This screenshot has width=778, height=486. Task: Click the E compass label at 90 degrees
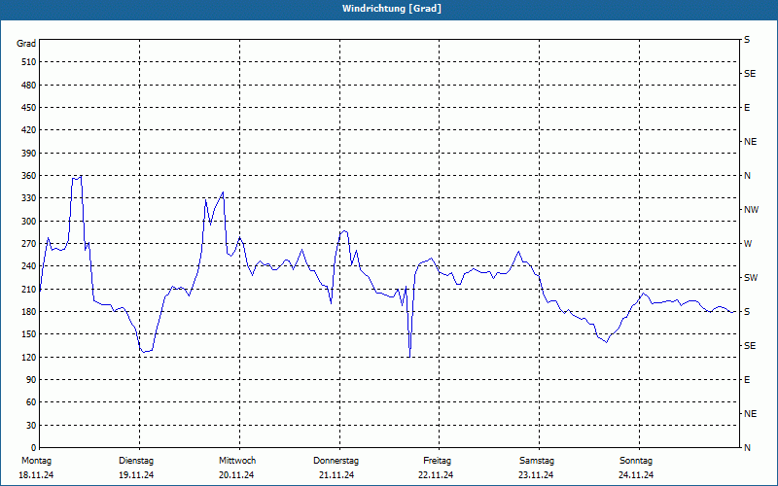click(x=747, y=380)
